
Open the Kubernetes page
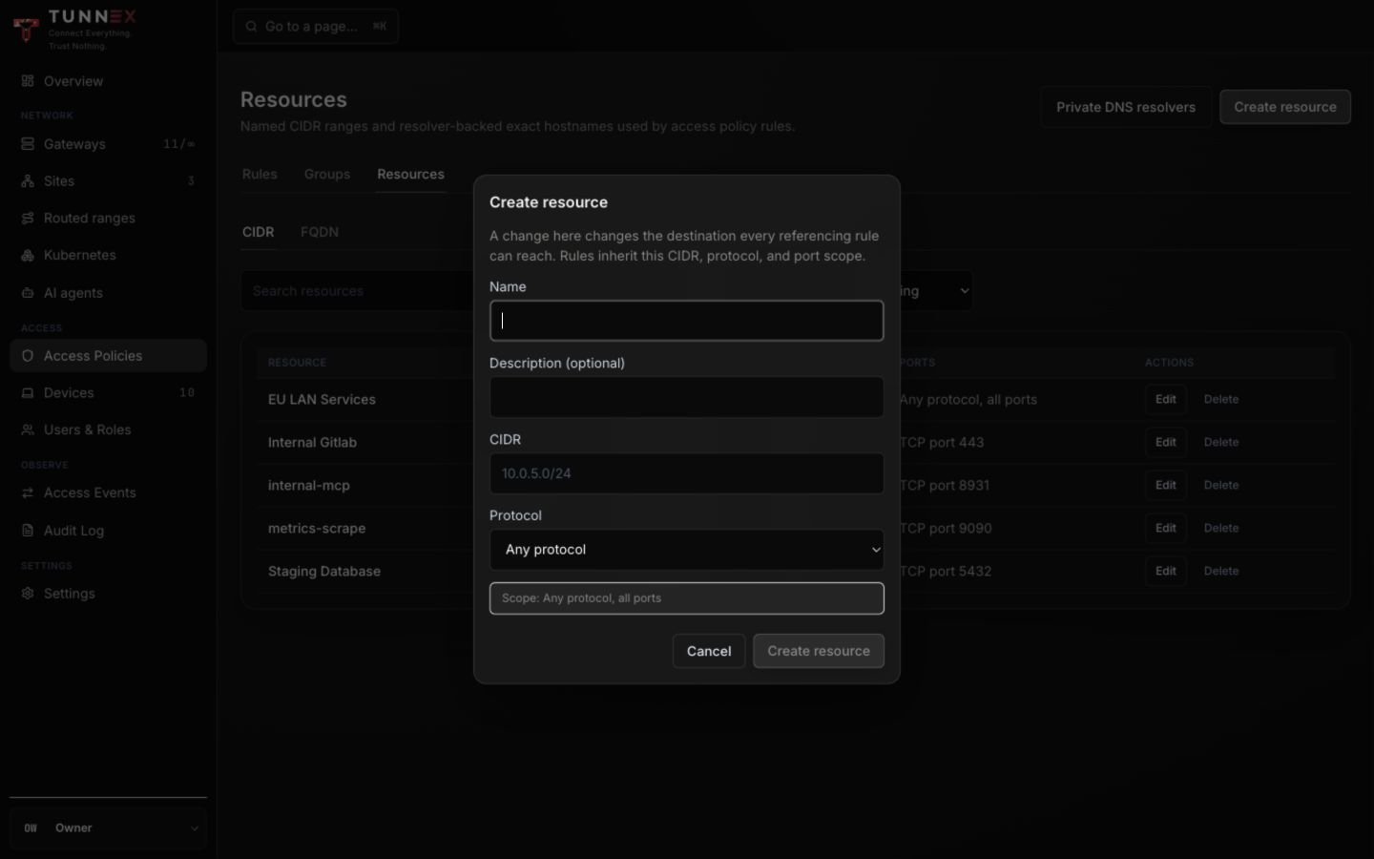(x=108, y=256)
